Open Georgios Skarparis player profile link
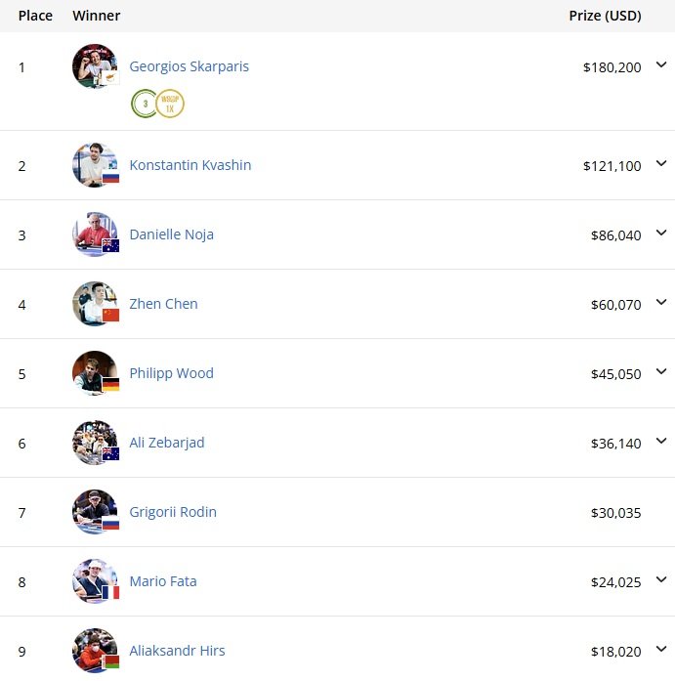 (x=189, y=66)
